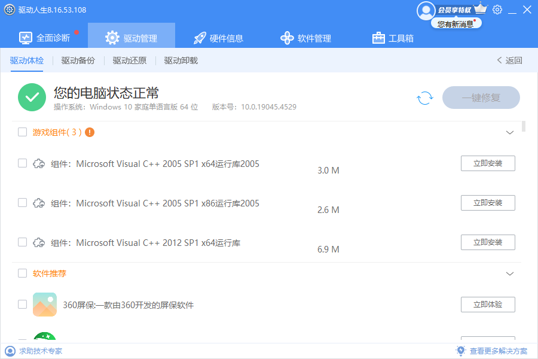Viewport: 538px width, 359px height.
Task: Click the user avatar profile icon
Action: point(426,10)
